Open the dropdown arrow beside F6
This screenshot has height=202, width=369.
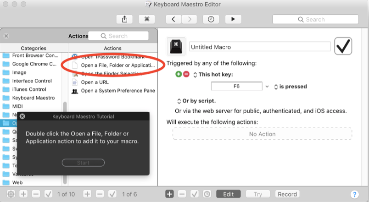(x=267, y=87)
